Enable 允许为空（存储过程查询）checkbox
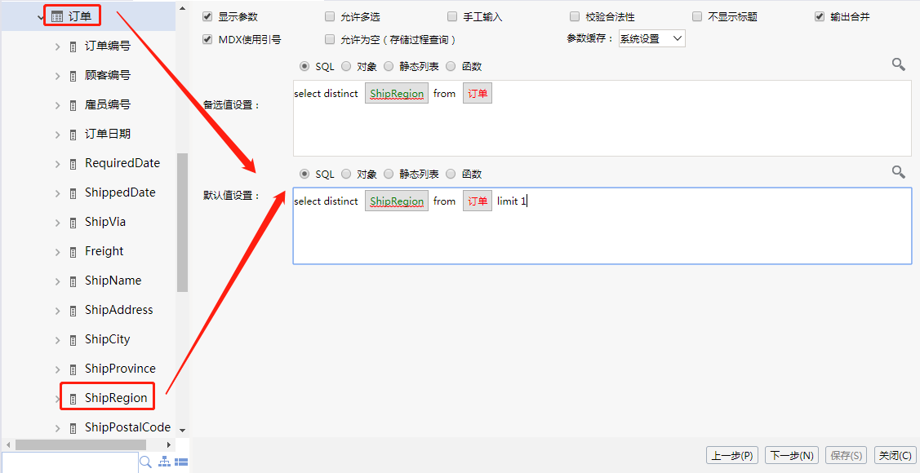This screenshot has height=473, width=920. (330, 39)
